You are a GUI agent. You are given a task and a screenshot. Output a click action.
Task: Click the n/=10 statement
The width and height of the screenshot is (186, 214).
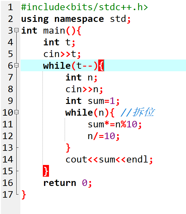coord(103,136)
